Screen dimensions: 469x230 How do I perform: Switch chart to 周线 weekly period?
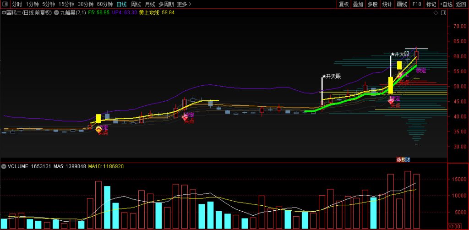tap(136, 4)
